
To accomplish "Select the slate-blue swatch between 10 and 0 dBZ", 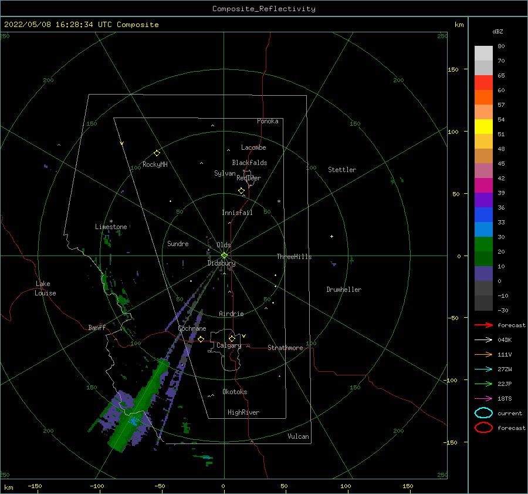I will [x=483, y=274].
